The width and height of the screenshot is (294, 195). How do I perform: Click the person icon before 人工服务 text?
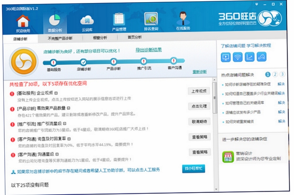point(13,172)
